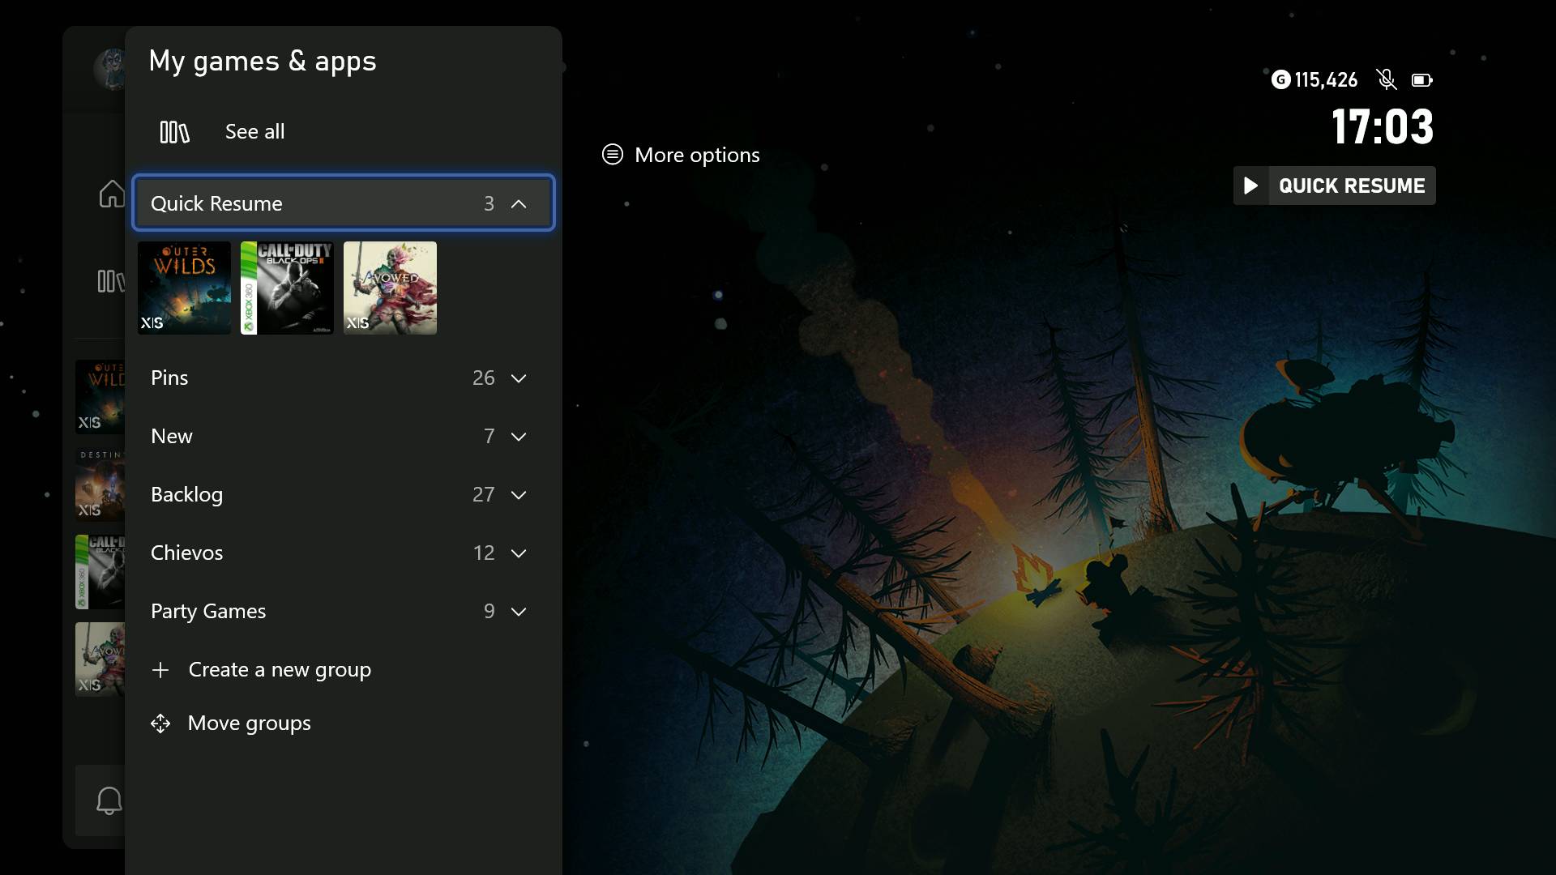Click the Move groups icon

[160, 723]
